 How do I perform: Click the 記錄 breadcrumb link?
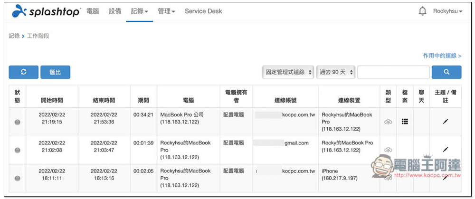click(x=14, y=36)
